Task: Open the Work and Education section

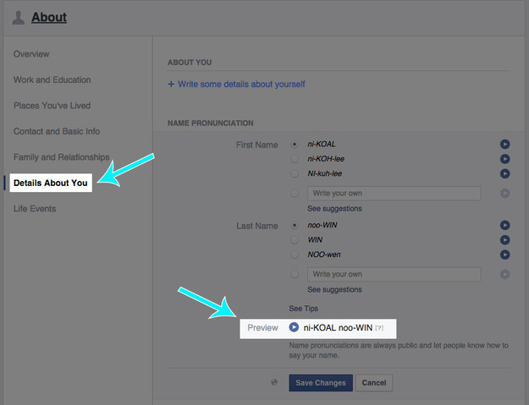Action: (x=52, y=80)
